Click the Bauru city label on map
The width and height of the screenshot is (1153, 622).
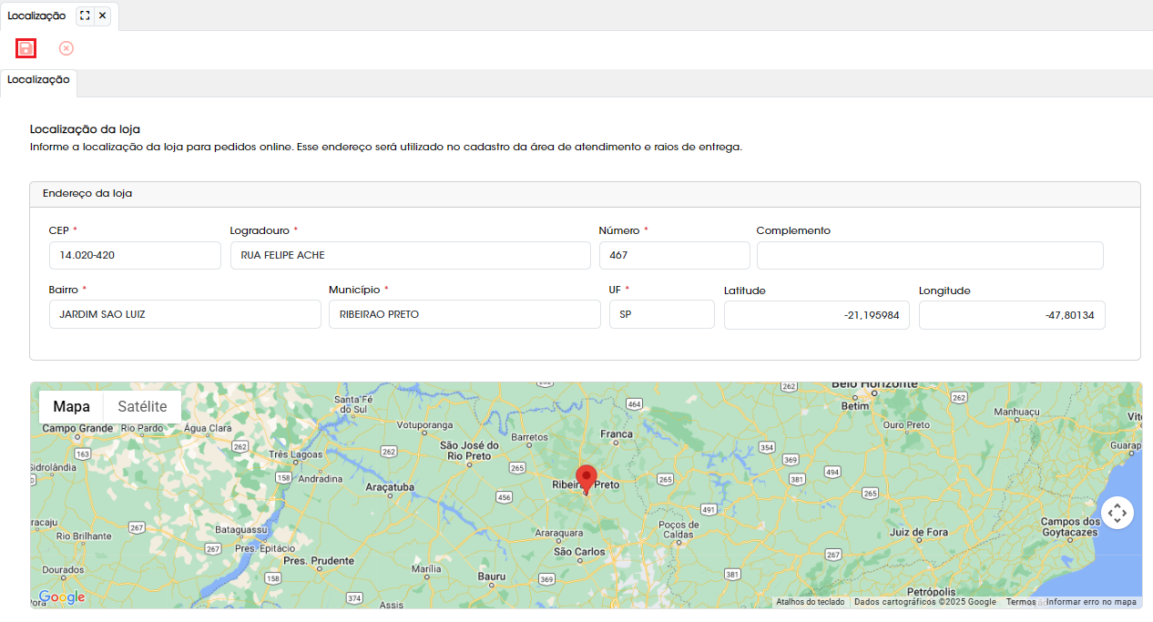tap(492, 576)
